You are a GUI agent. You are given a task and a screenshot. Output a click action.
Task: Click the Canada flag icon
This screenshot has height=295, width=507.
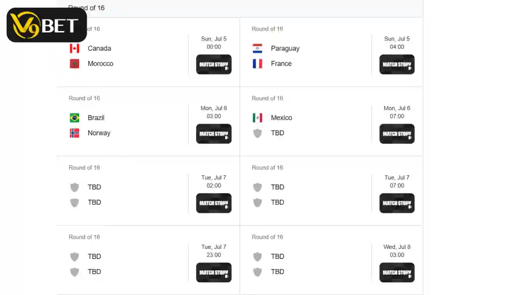75,49
